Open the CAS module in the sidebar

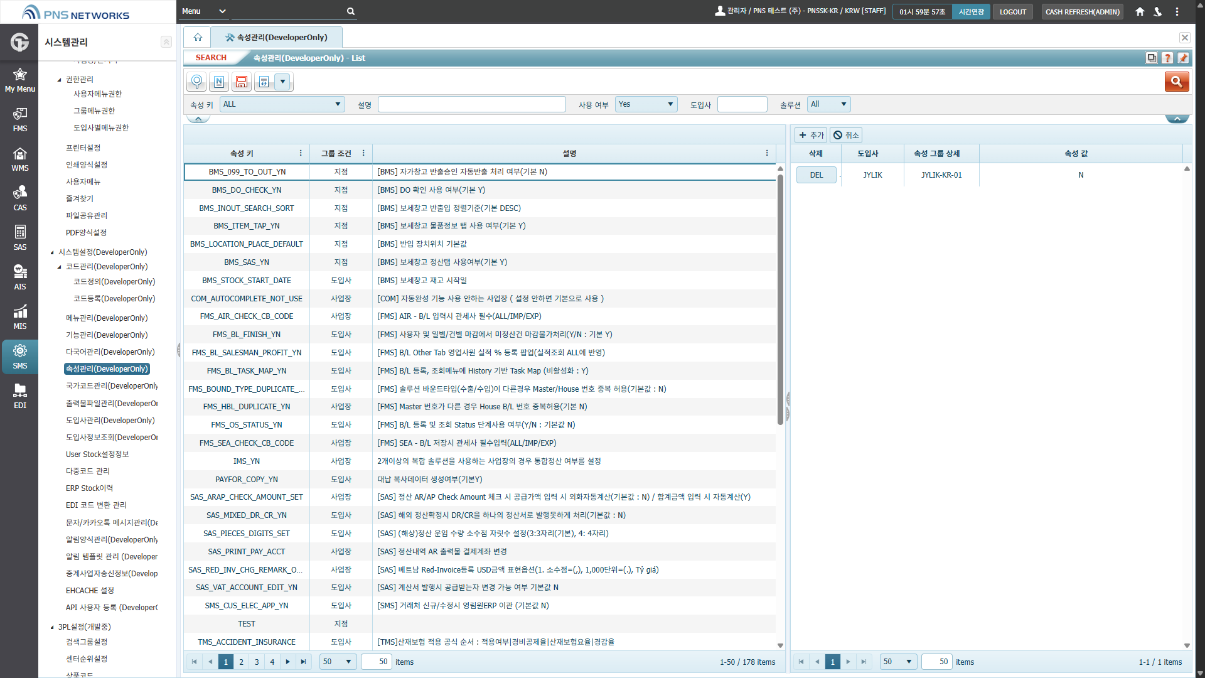click(x=20, y=199)
